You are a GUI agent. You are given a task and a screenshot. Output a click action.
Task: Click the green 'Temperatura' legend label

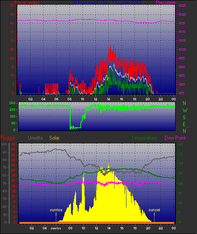144,138
